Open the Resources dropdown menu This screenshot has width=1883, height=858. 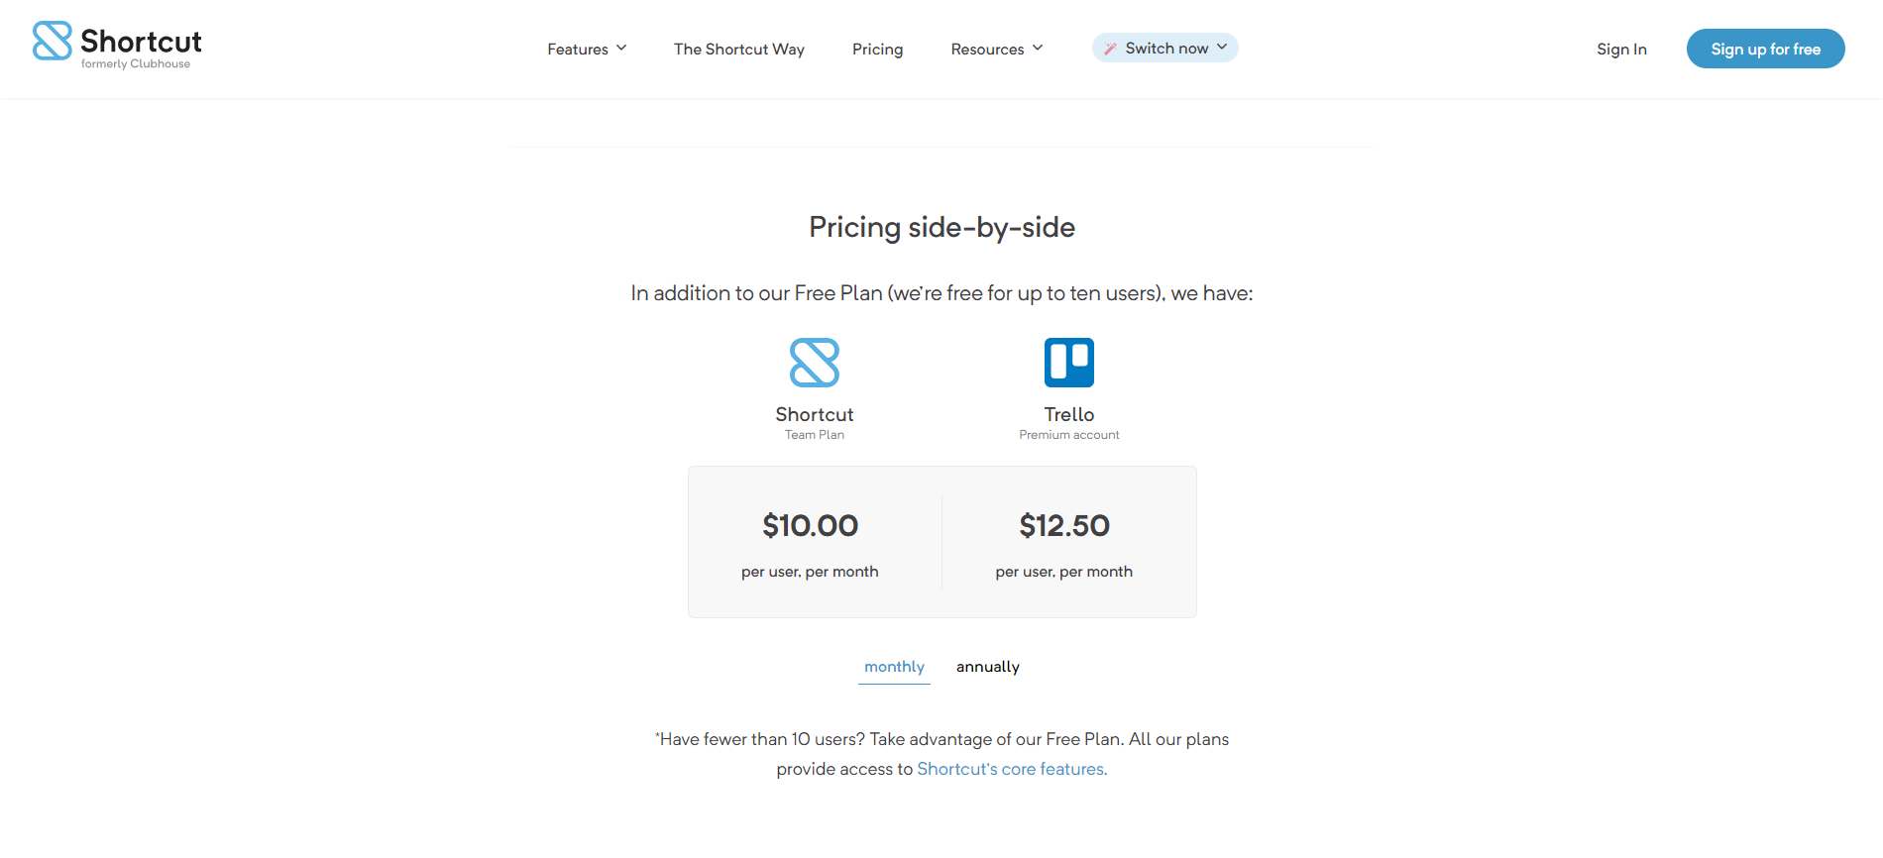pyautogui.click(x=996, y=49)
